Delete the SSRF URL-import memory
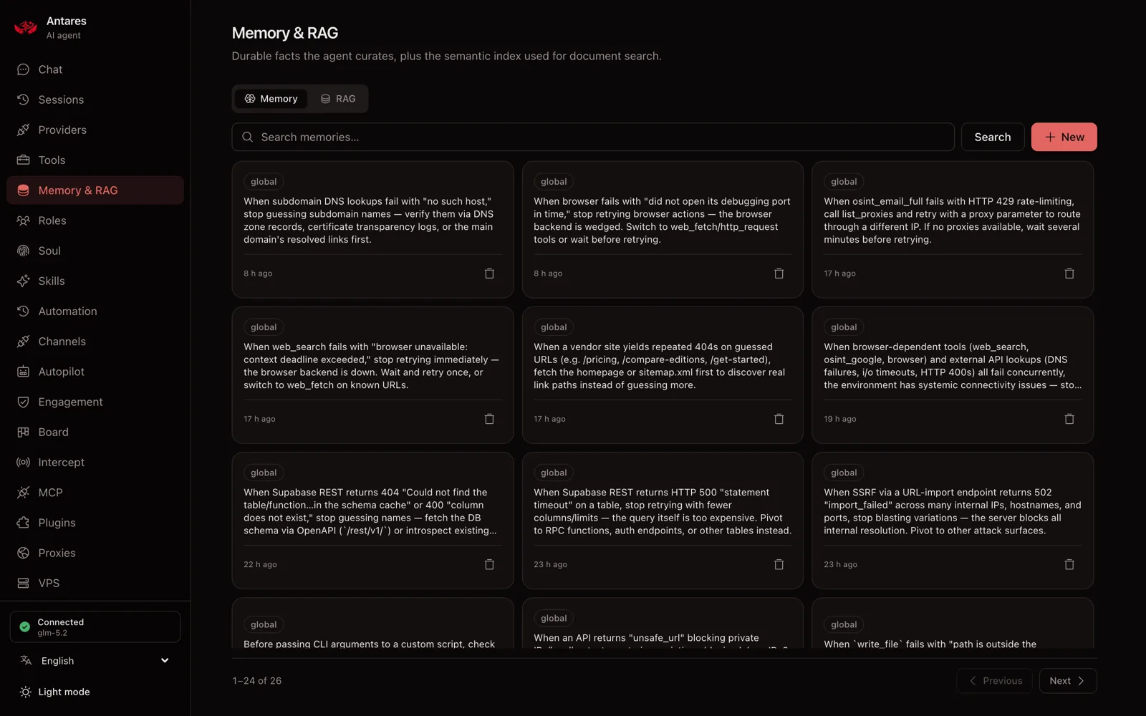The image size is (1146, 716). [1069, 564]
